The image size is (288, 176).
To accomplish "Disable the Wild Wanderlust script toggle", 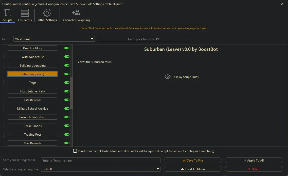I will pos(67,57).
